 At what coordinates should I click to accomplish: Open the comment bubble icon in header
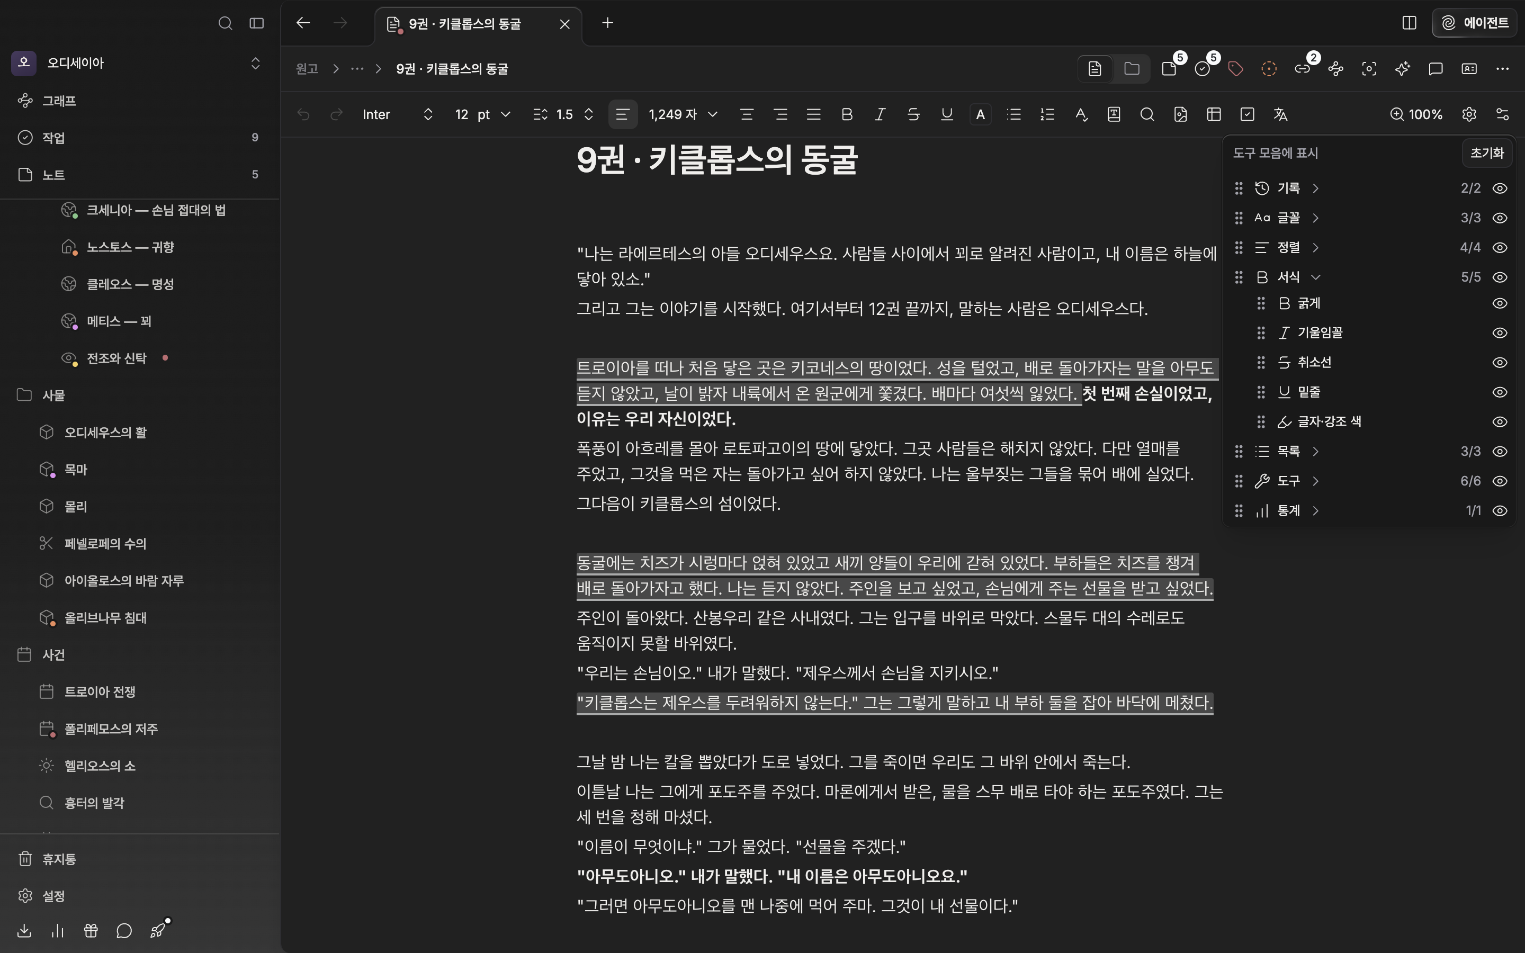1436,69
